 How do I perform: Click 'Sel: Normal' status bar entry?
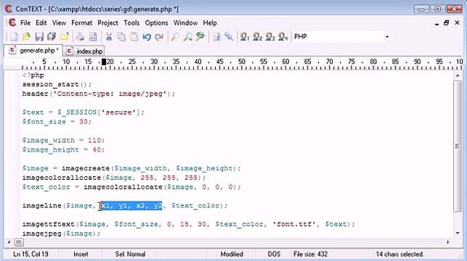(x=130, y=254)
